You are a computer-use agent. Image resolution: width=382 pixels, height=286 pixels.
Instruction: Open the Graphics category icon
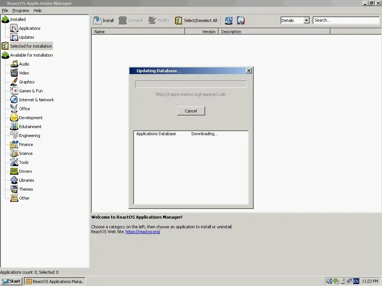pos(14,82)
